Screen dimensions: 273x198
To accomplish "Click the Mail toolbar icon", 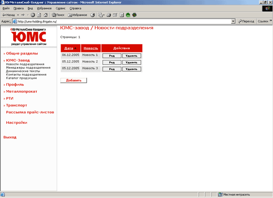I will point(100,15).
